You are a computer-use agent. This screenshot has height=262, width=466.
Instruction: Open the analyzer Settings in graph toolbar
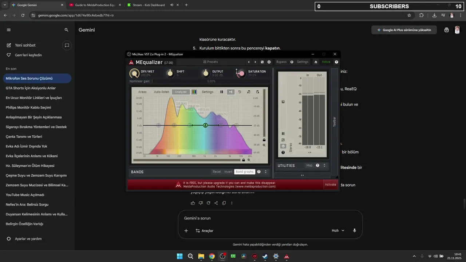click(x=208, y=92)
